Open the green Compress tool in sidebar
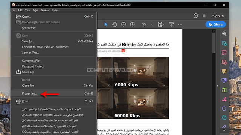The width and height of the screenshot is (241, 135). [x=224, y=90]
